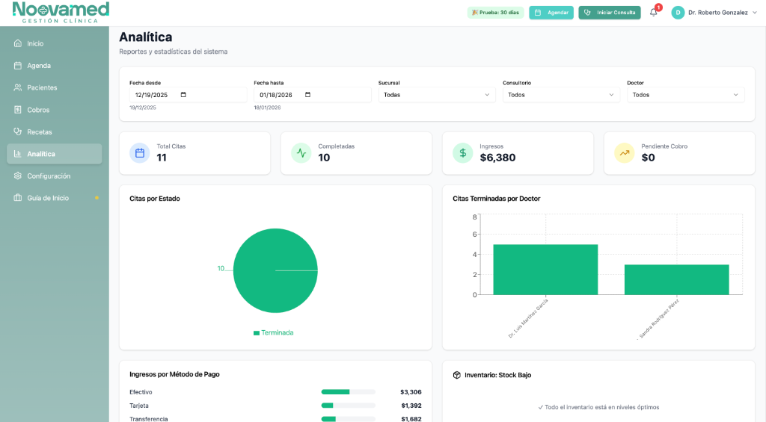Click the Prueba: 30 días trial badge
The image size is (766, 422).
pyautogui.click(x=496, y=13)
